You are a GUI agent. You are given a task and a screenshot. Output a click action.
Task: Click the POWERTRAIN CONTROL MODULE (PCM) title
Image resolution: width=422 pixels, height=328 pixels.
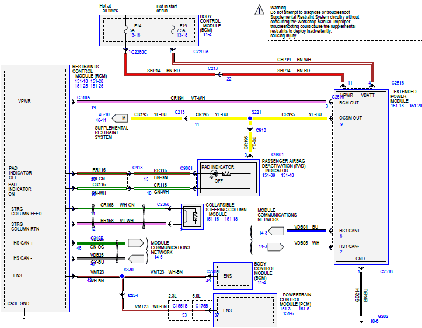pos(295,299)
